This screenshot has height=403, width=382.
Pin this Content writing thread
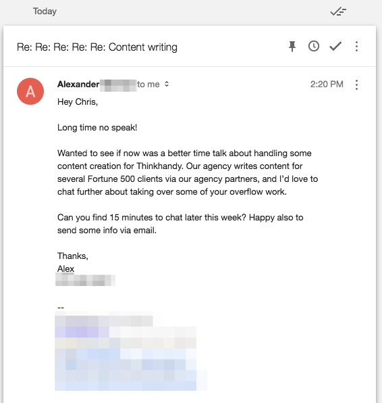(292, 47)
